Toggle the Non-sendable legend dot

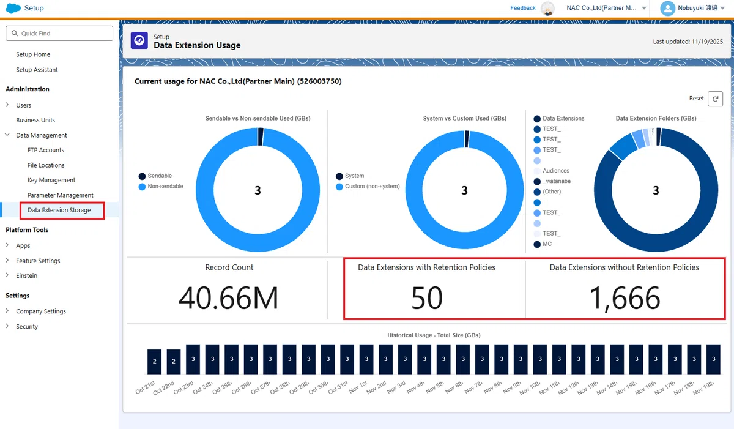[142, 187]
